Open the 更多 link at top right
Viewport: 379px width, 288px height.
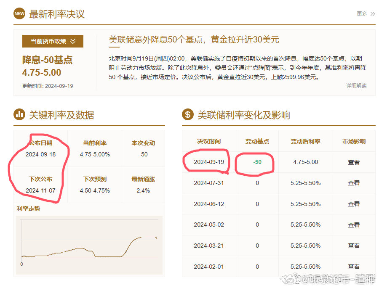(366, 14)
